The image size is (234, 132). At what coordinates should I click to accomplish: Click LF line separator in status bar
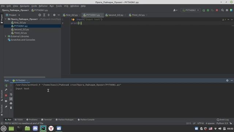(x=194, y=124)
